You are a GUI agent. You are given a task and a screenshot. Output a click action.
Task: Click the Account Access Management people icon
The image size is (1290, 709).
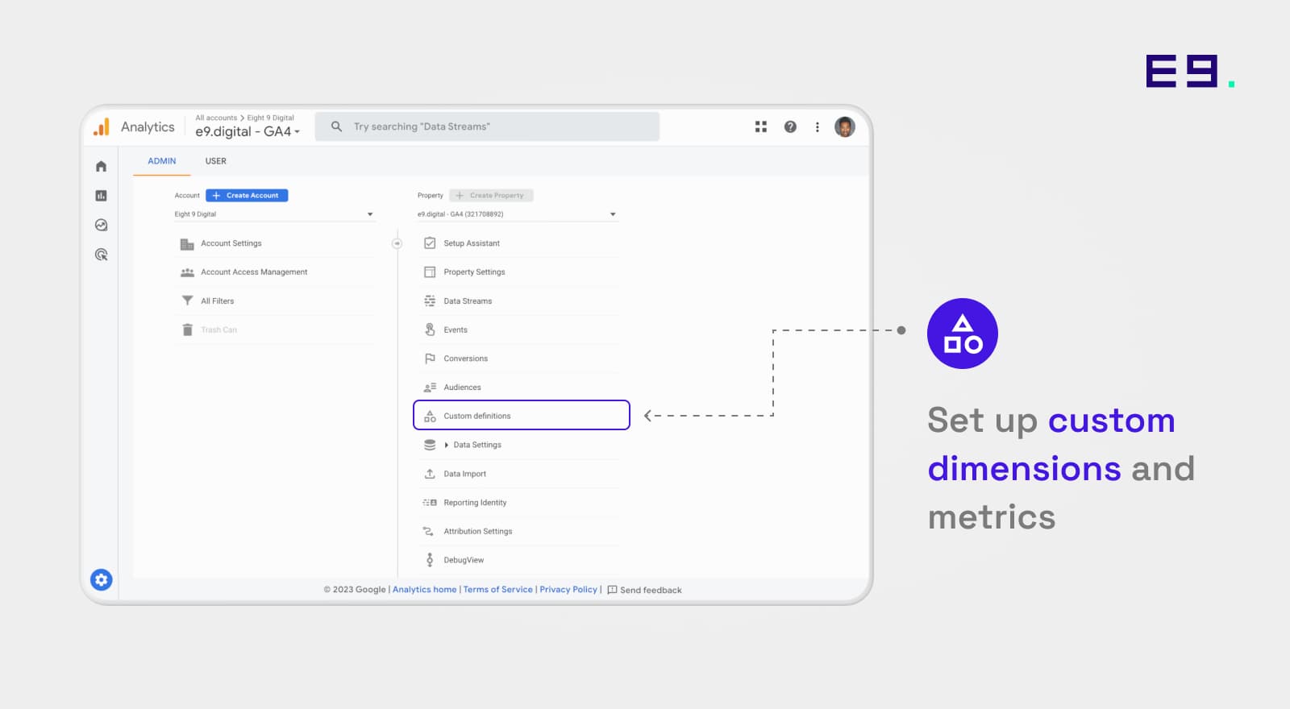tap(187, 272)
